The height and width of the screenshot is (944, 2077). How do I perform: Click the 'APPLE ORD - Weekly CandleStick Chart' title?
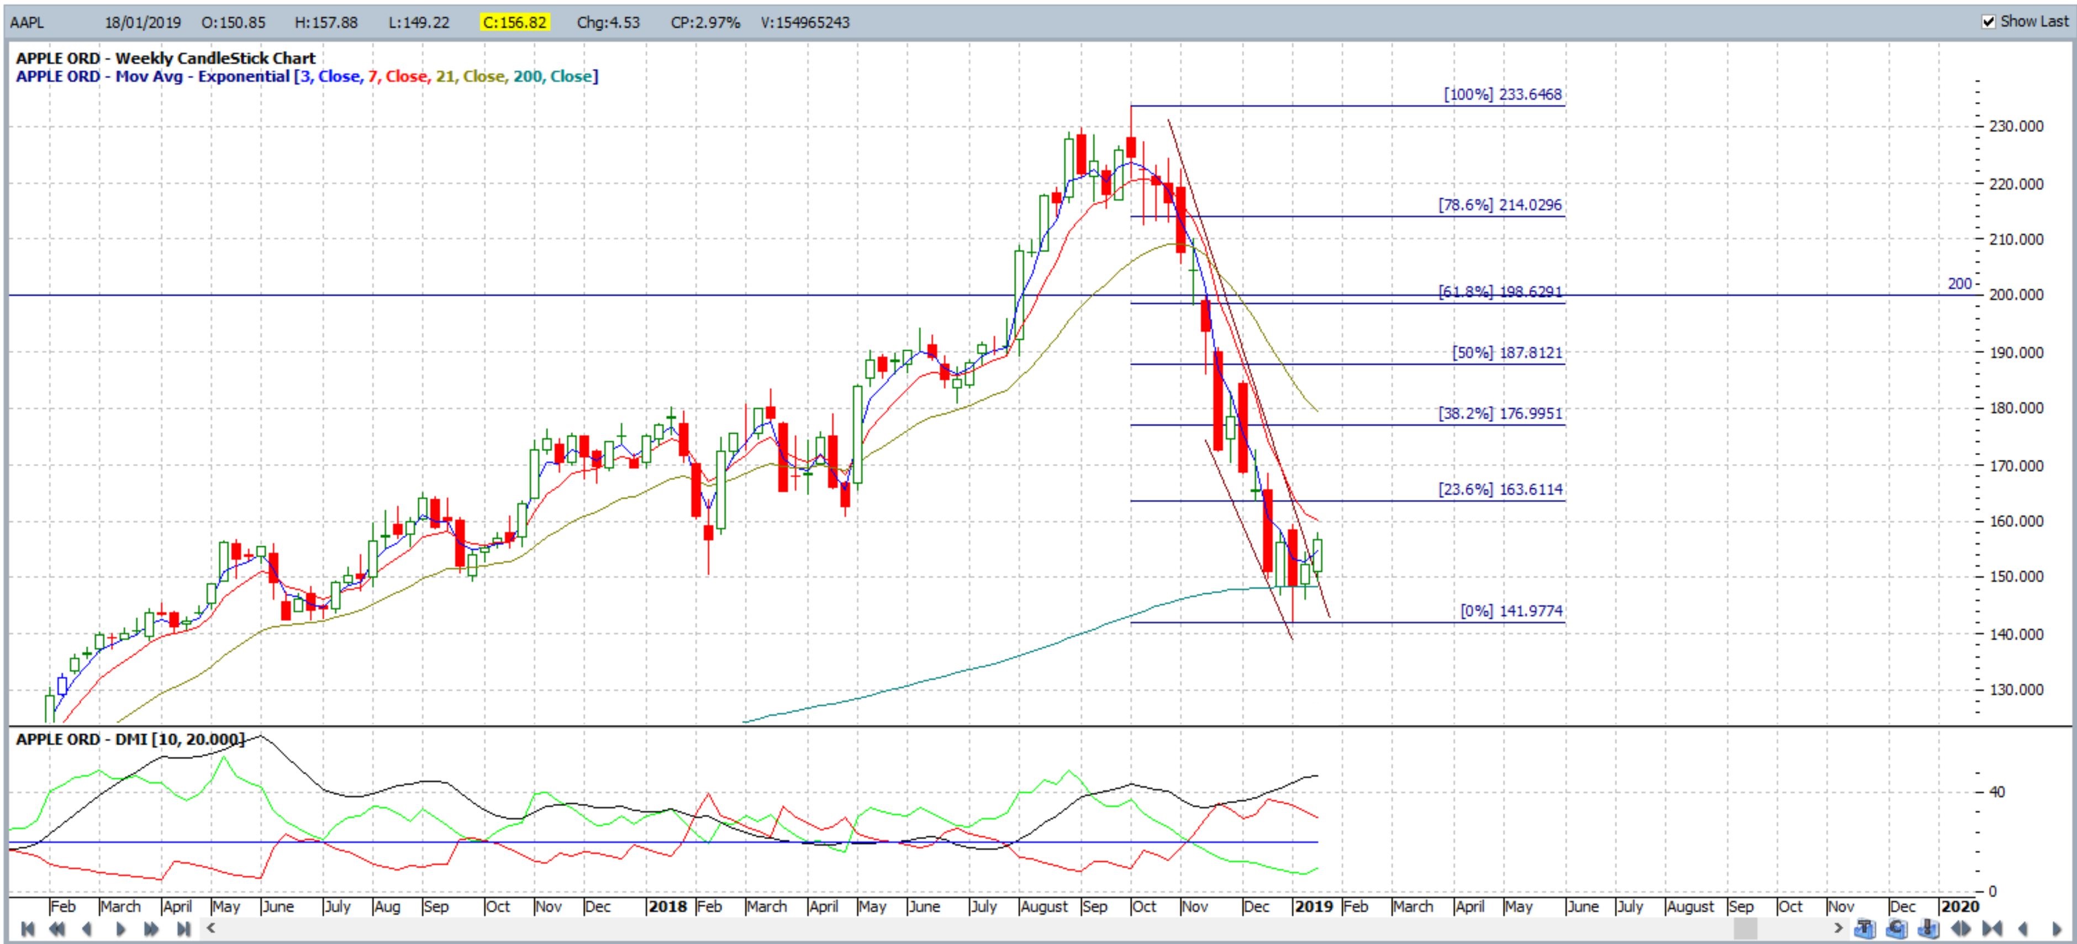165,58
